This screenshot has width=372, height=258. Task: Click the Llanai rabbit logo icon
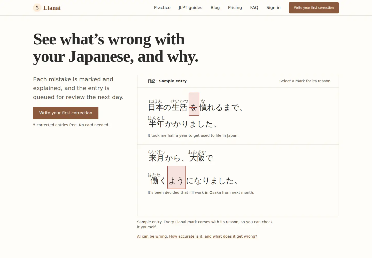click(37, 8)
